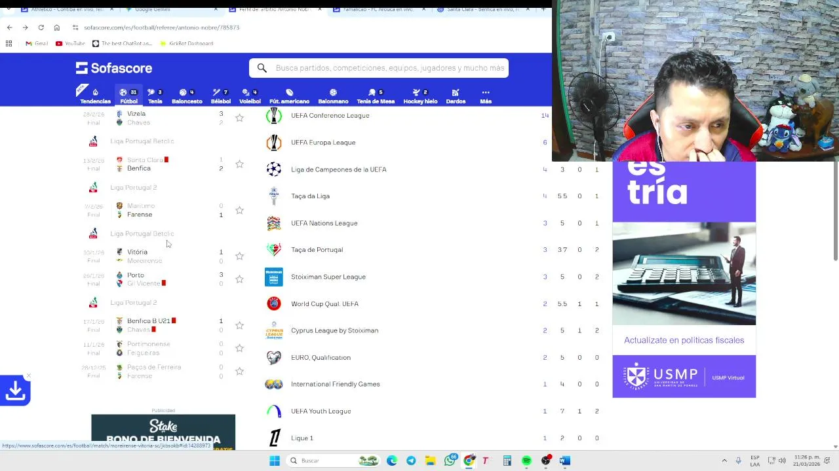Open the Stake welcome bonus ad
Image resolution: width=839 pixels, height=471 pixels.
pyautogui.click(x=163, y=432)
